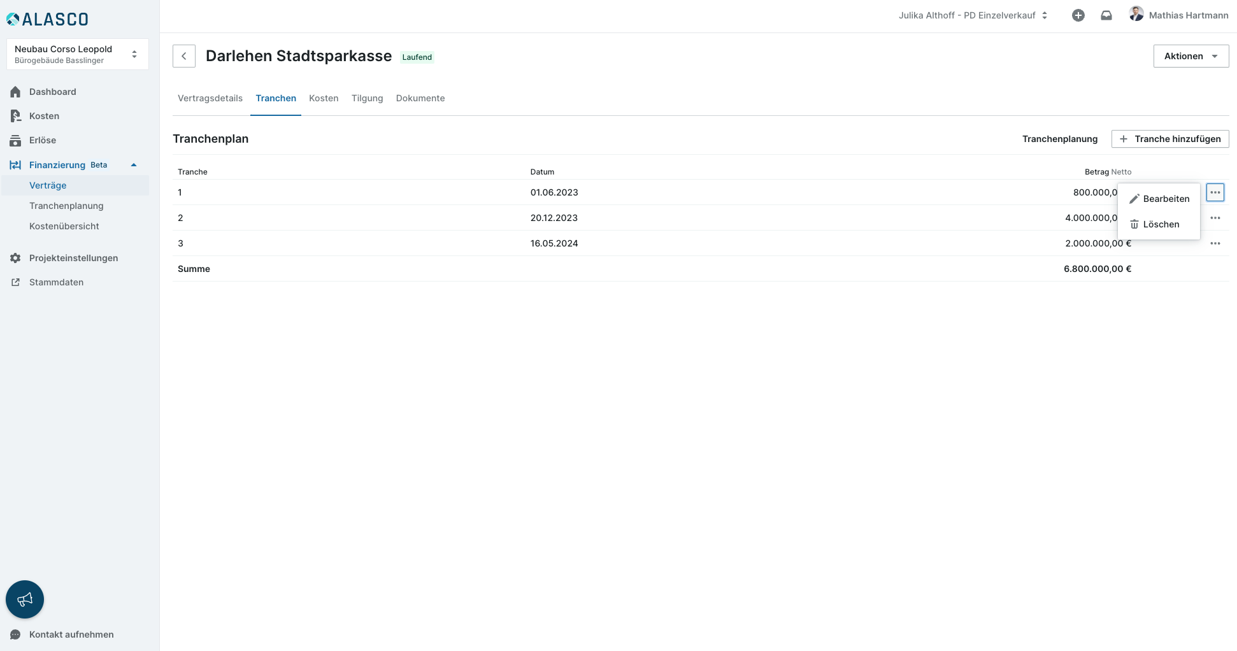Open the project selector Neubau Corso Leopold

[x=77, y=54]
